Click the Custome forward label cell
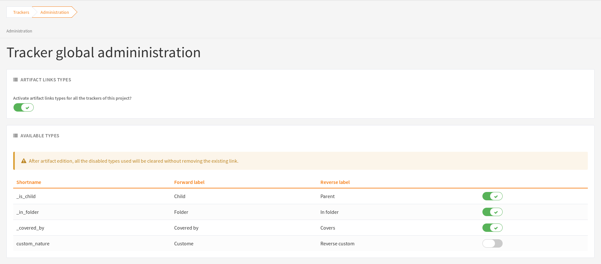 click(184, 244)
